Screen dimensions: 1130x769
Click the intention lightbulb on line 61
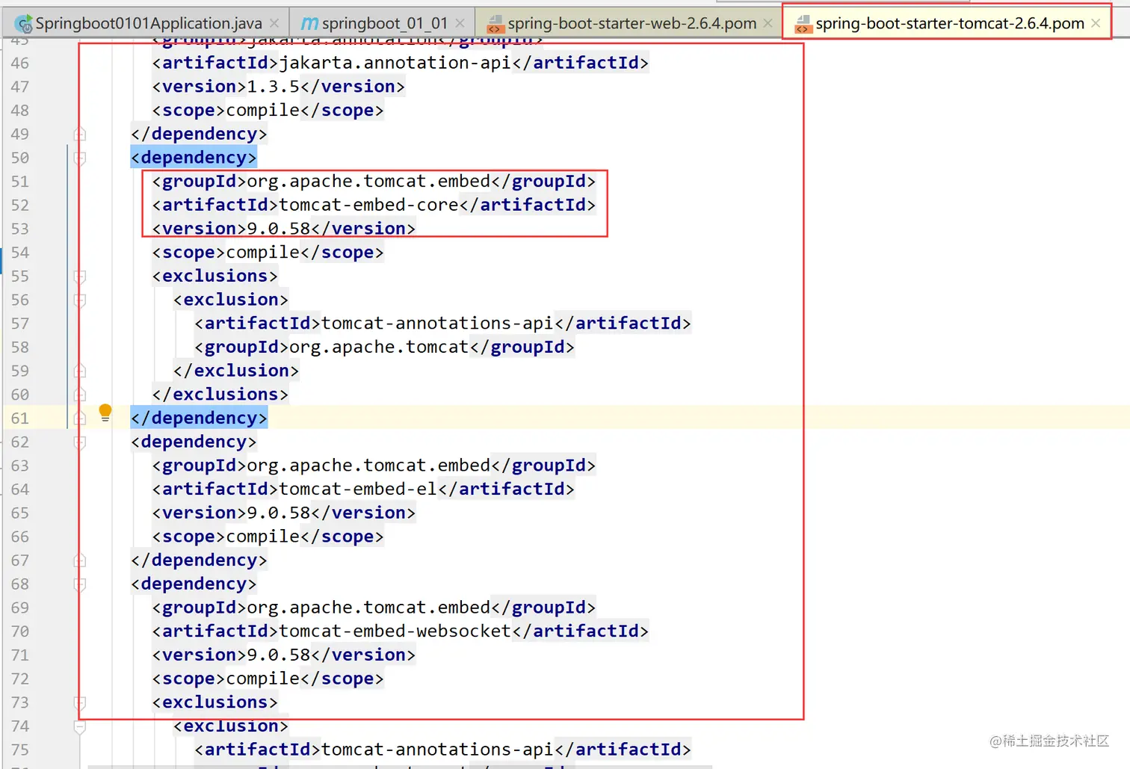(105, 413)
